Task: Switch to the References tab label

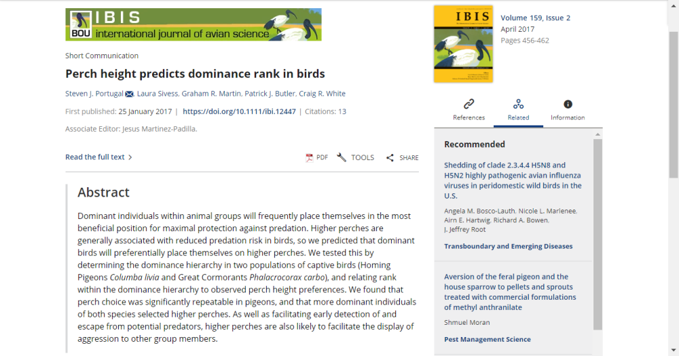Action: click(469, 117)
